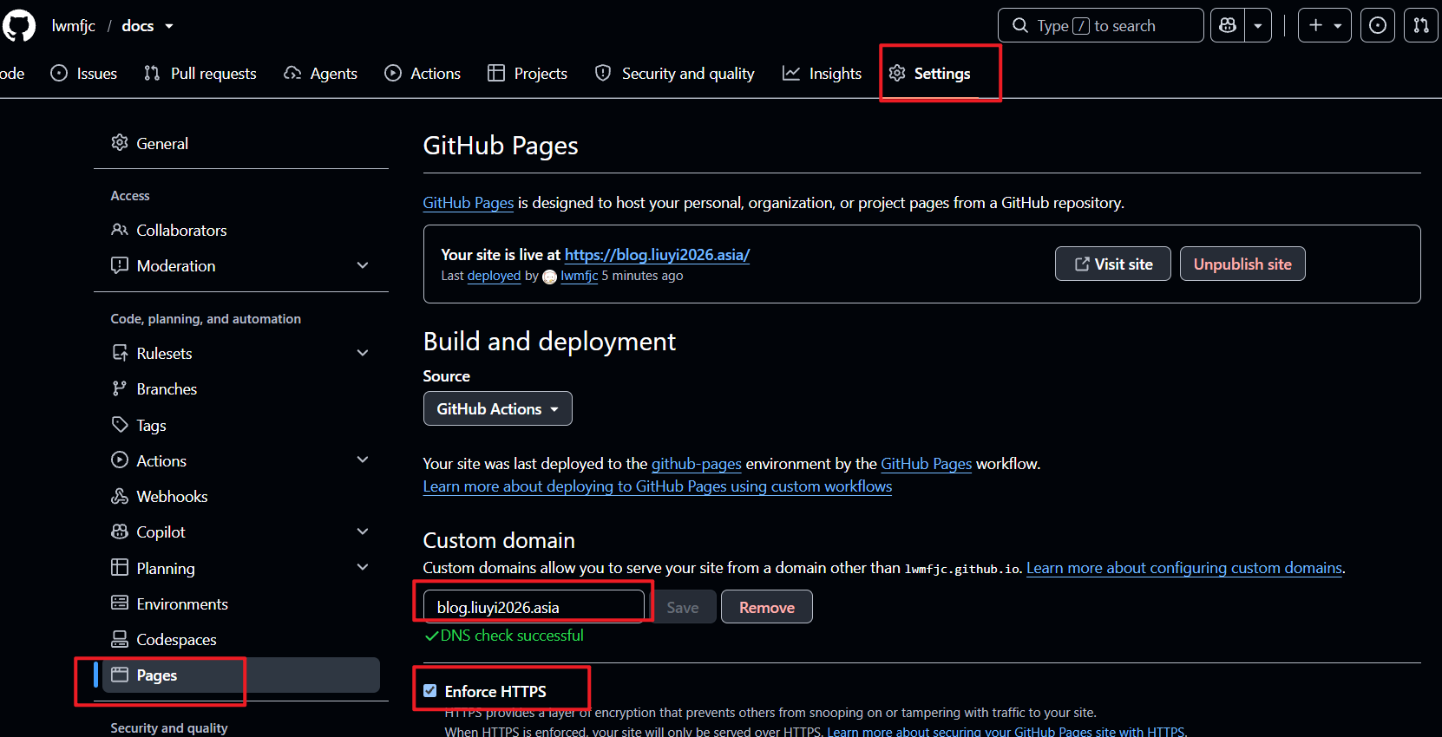Open the Security and quality tab
This screenshot has width=1442, height=737.
675,74
